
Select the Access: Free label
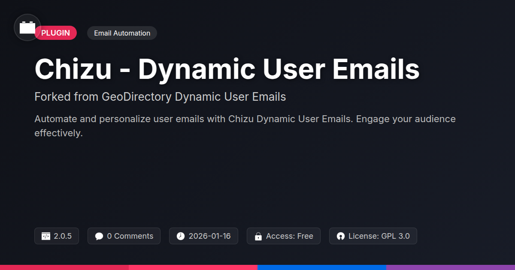tap(290, 236)
